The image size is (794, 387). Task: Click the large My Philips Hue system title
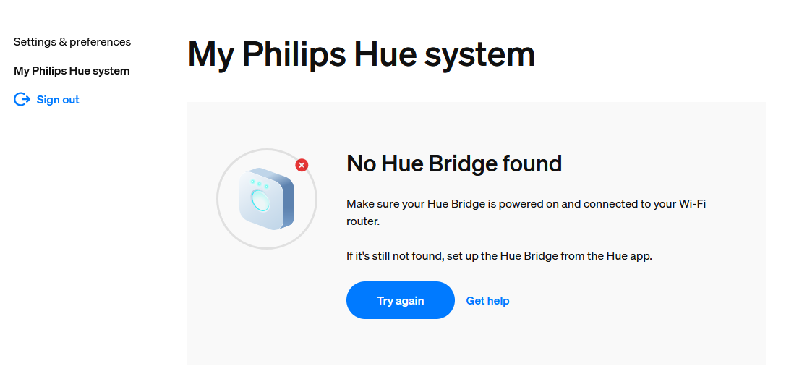(361, 55)
